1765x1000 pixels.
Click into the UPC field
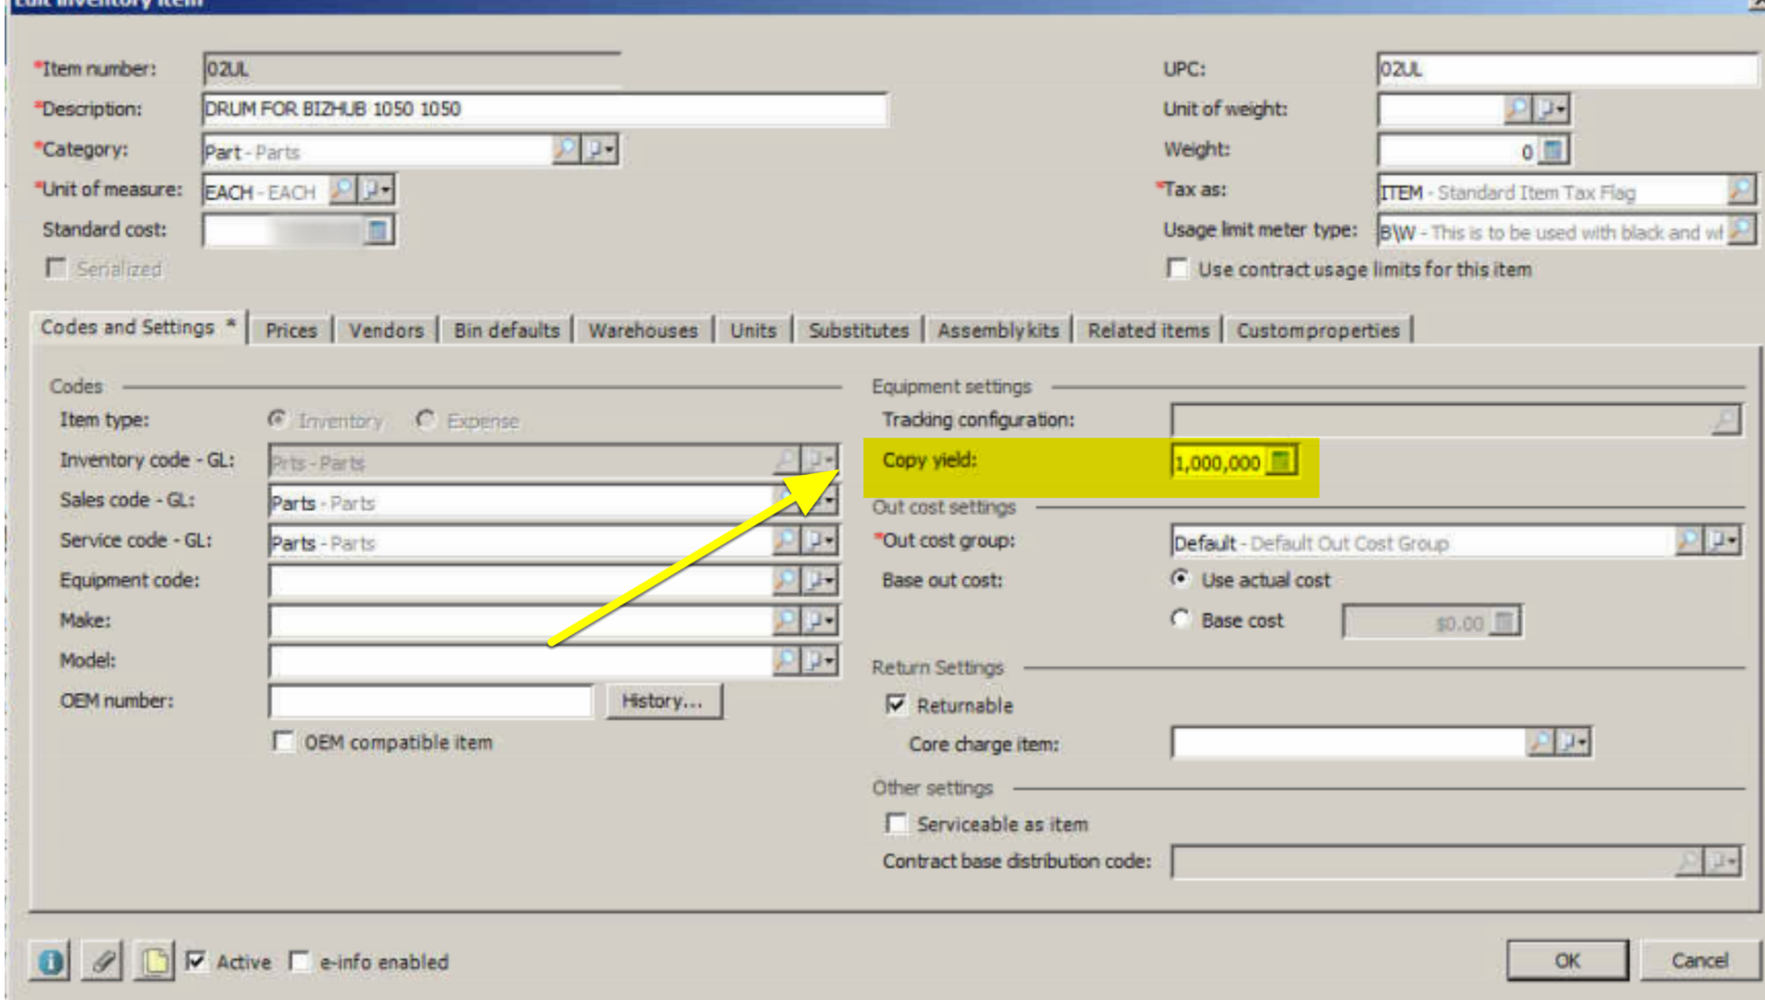coord(1567,69)
